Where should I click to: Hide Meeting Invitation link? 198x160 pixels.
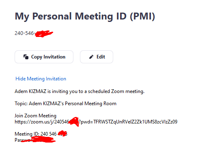click(41, 79)
